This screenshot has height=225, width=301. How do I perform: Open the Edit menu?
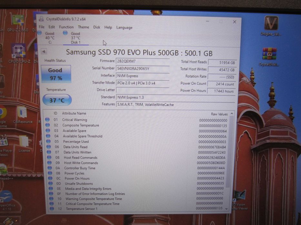coord(52,27)
